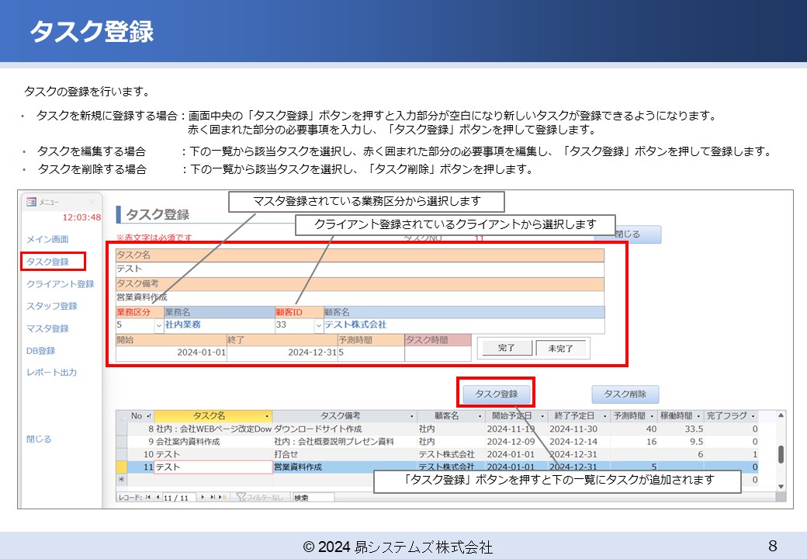Toggle the 未完了 status button
This screenshot has width=807, height=559.
pos(561,348)
